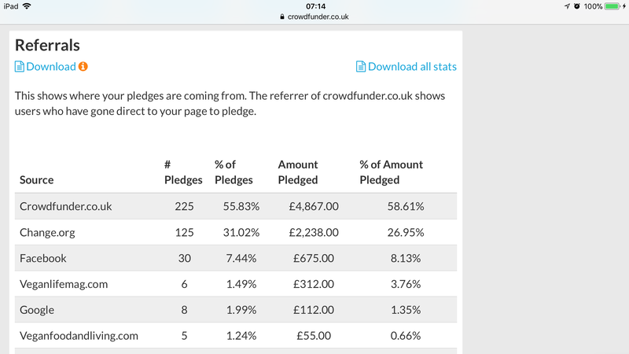Tap the alarm clock icon in status bar
The image size is (629, 354).
[x=577, y=6]
